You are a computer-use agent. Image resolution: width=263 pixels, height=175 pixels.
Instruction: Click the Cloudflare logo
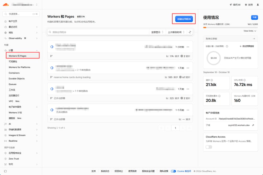tap(6, 5)
